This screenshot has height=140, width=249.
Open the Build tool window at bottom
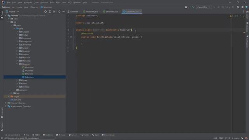tap(95, 135)
